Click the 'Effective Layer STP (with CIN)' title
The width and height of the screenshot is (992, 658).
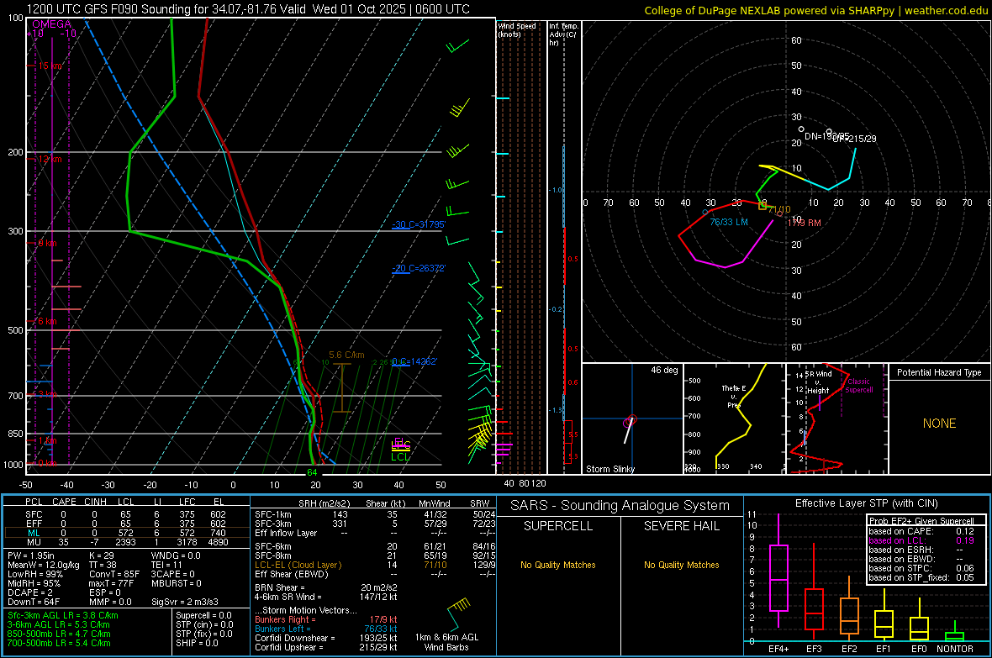tap(866, 503)
